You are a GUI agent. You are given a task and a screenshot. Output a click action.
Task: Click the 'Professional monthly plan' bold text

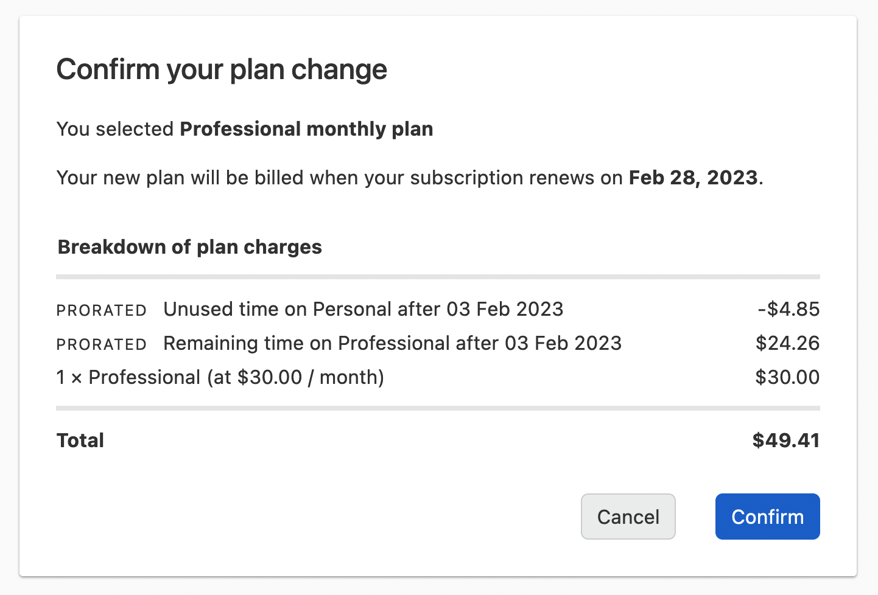click(x=306, y=129)
